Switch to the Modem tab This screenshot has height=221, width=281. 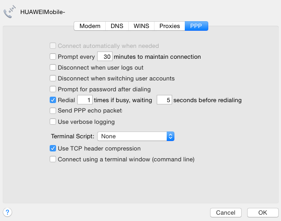point(90,26)
